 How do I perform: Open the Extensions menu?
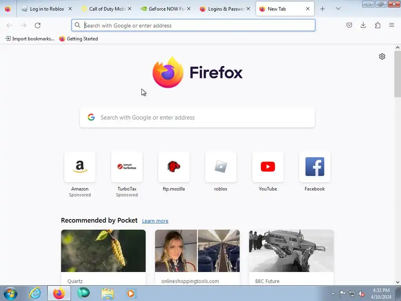pos(378,25)
